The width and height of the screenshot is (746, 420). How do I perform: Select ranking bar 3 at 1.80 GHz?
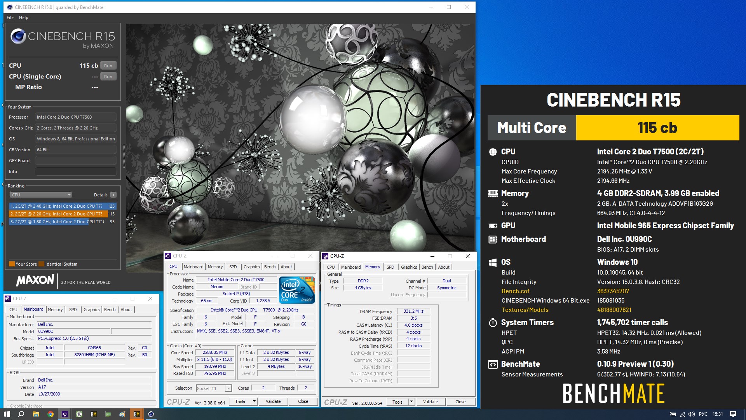pyautogui.click(x=63, y=222)
